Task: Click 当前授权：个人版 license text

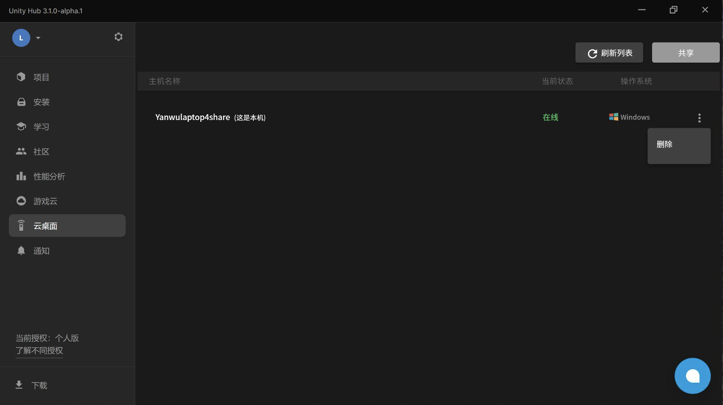Action: pyautogui.click(x=47, y=338)
